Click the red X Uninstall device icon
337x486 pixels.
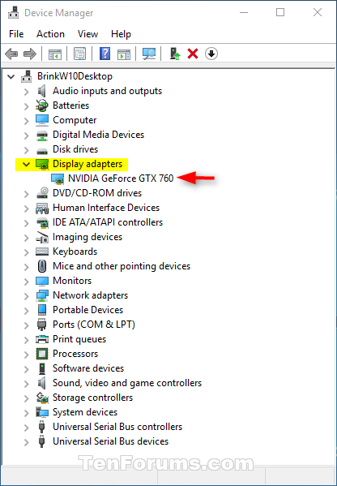point(193,54)
